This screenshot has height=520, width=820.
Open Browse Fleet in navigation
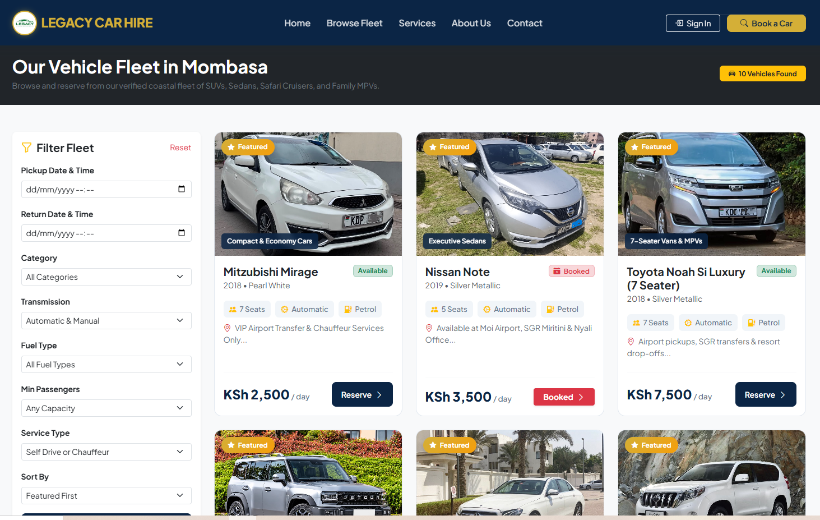354,23
